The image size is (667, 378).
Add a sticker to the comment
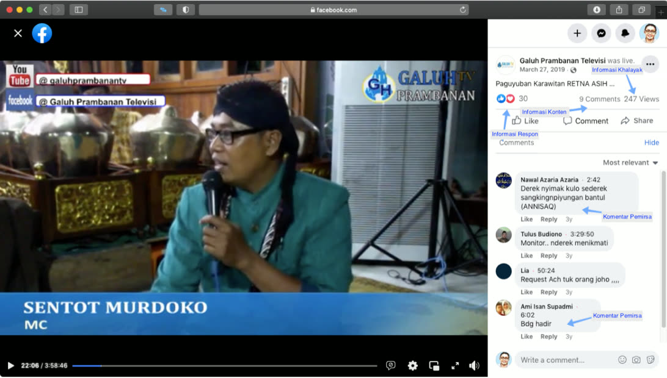pyautogui.click(x=651, y=360)
